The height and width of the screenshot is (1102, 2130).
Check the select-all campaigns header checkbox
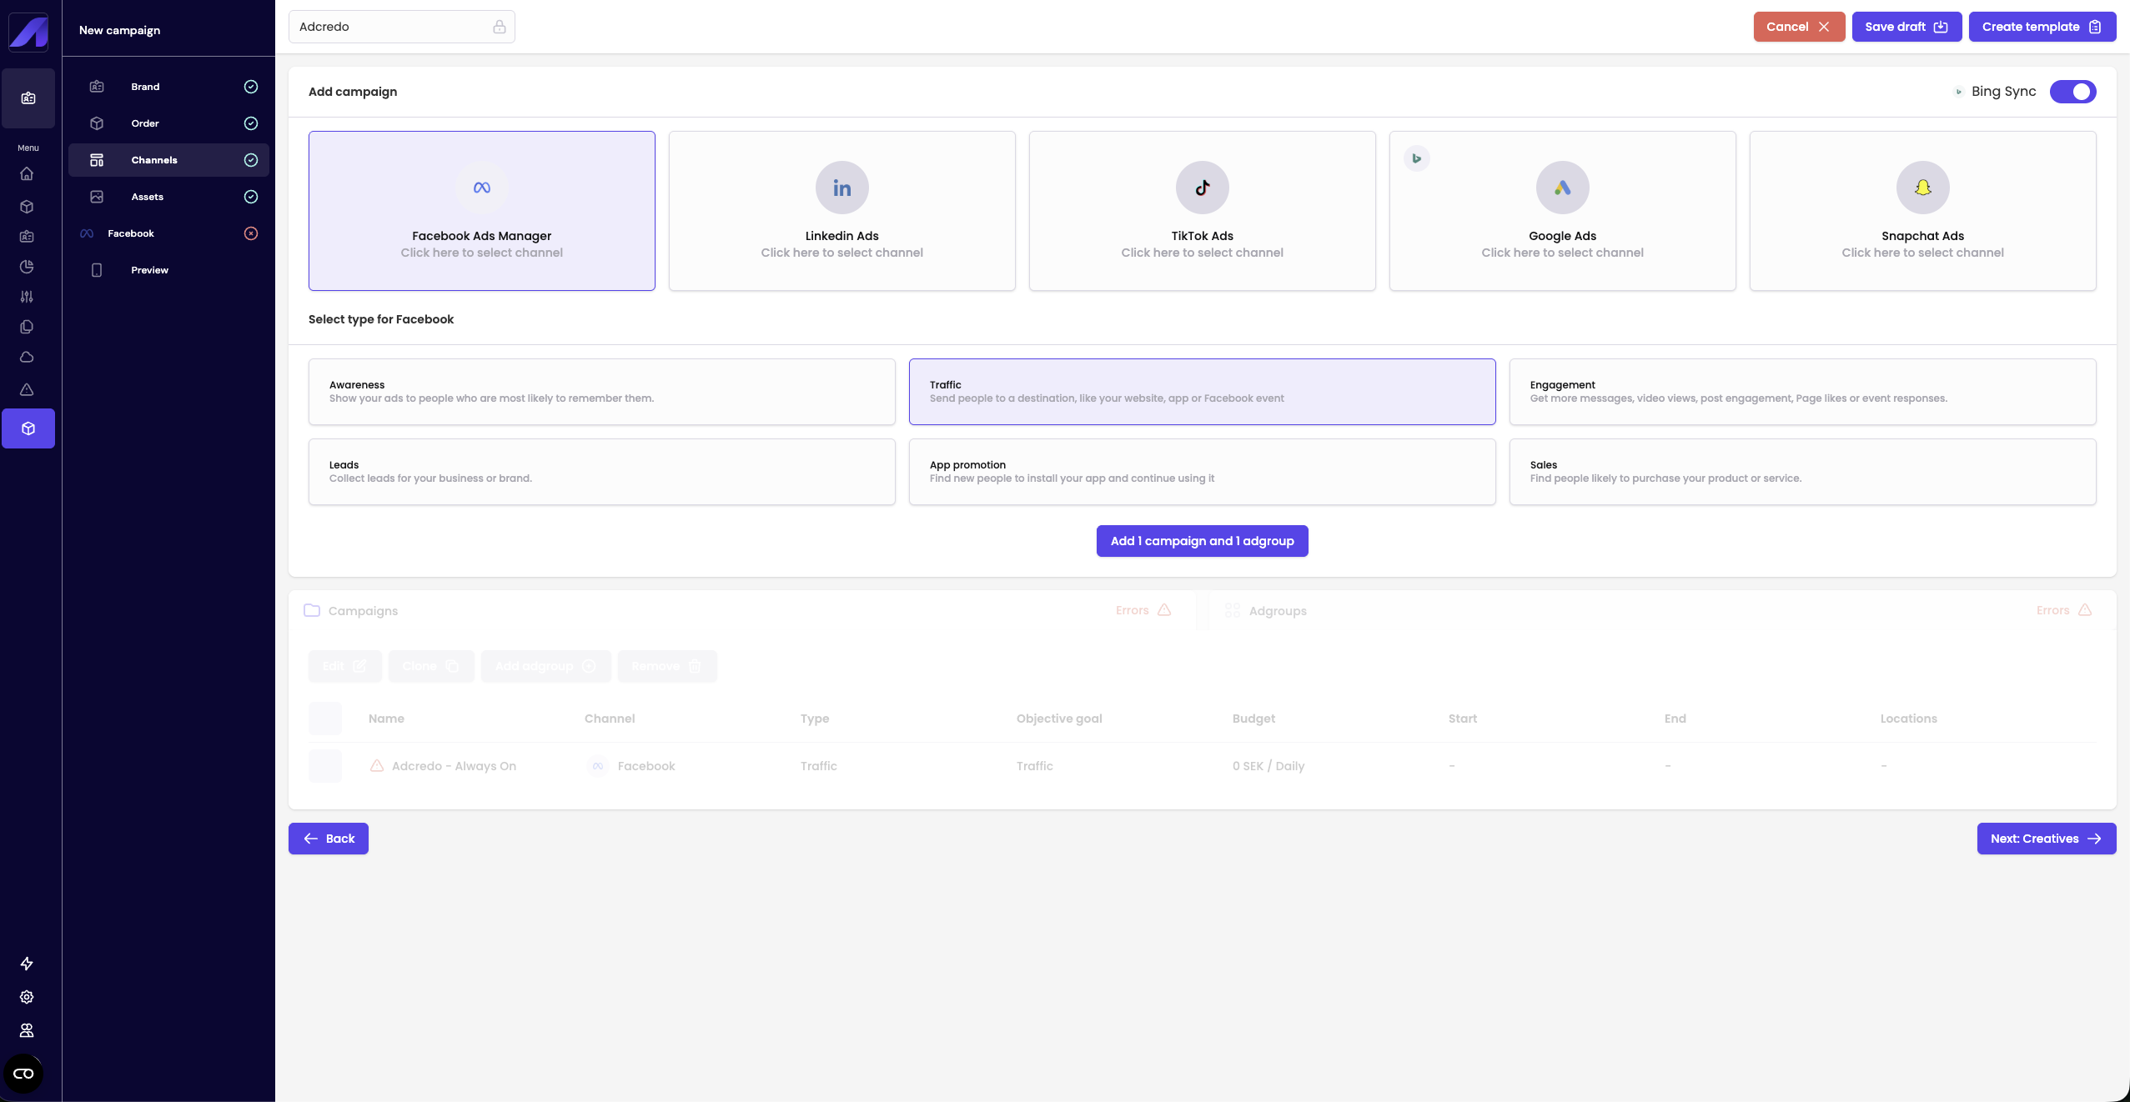325,719
